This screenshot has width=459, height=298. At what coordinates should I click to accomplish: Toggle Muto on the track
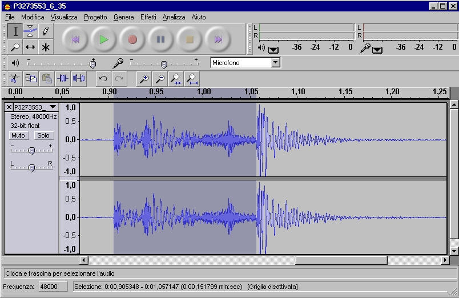pos(18,135)
